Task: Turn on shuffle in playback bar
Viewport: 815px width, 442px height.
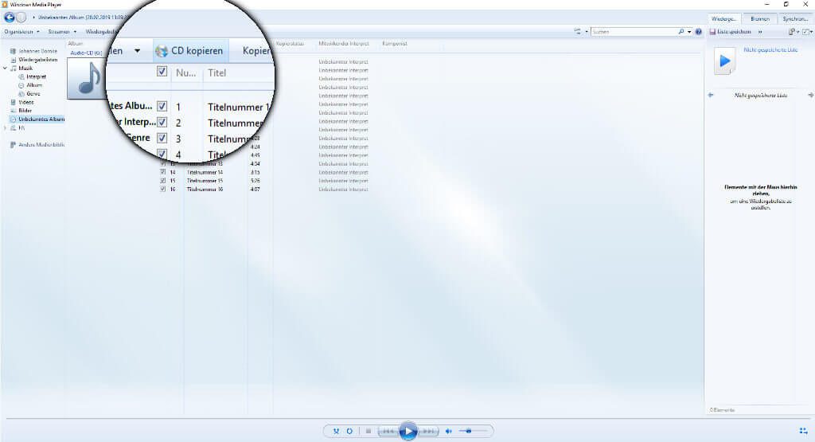Action: point(337,431)
